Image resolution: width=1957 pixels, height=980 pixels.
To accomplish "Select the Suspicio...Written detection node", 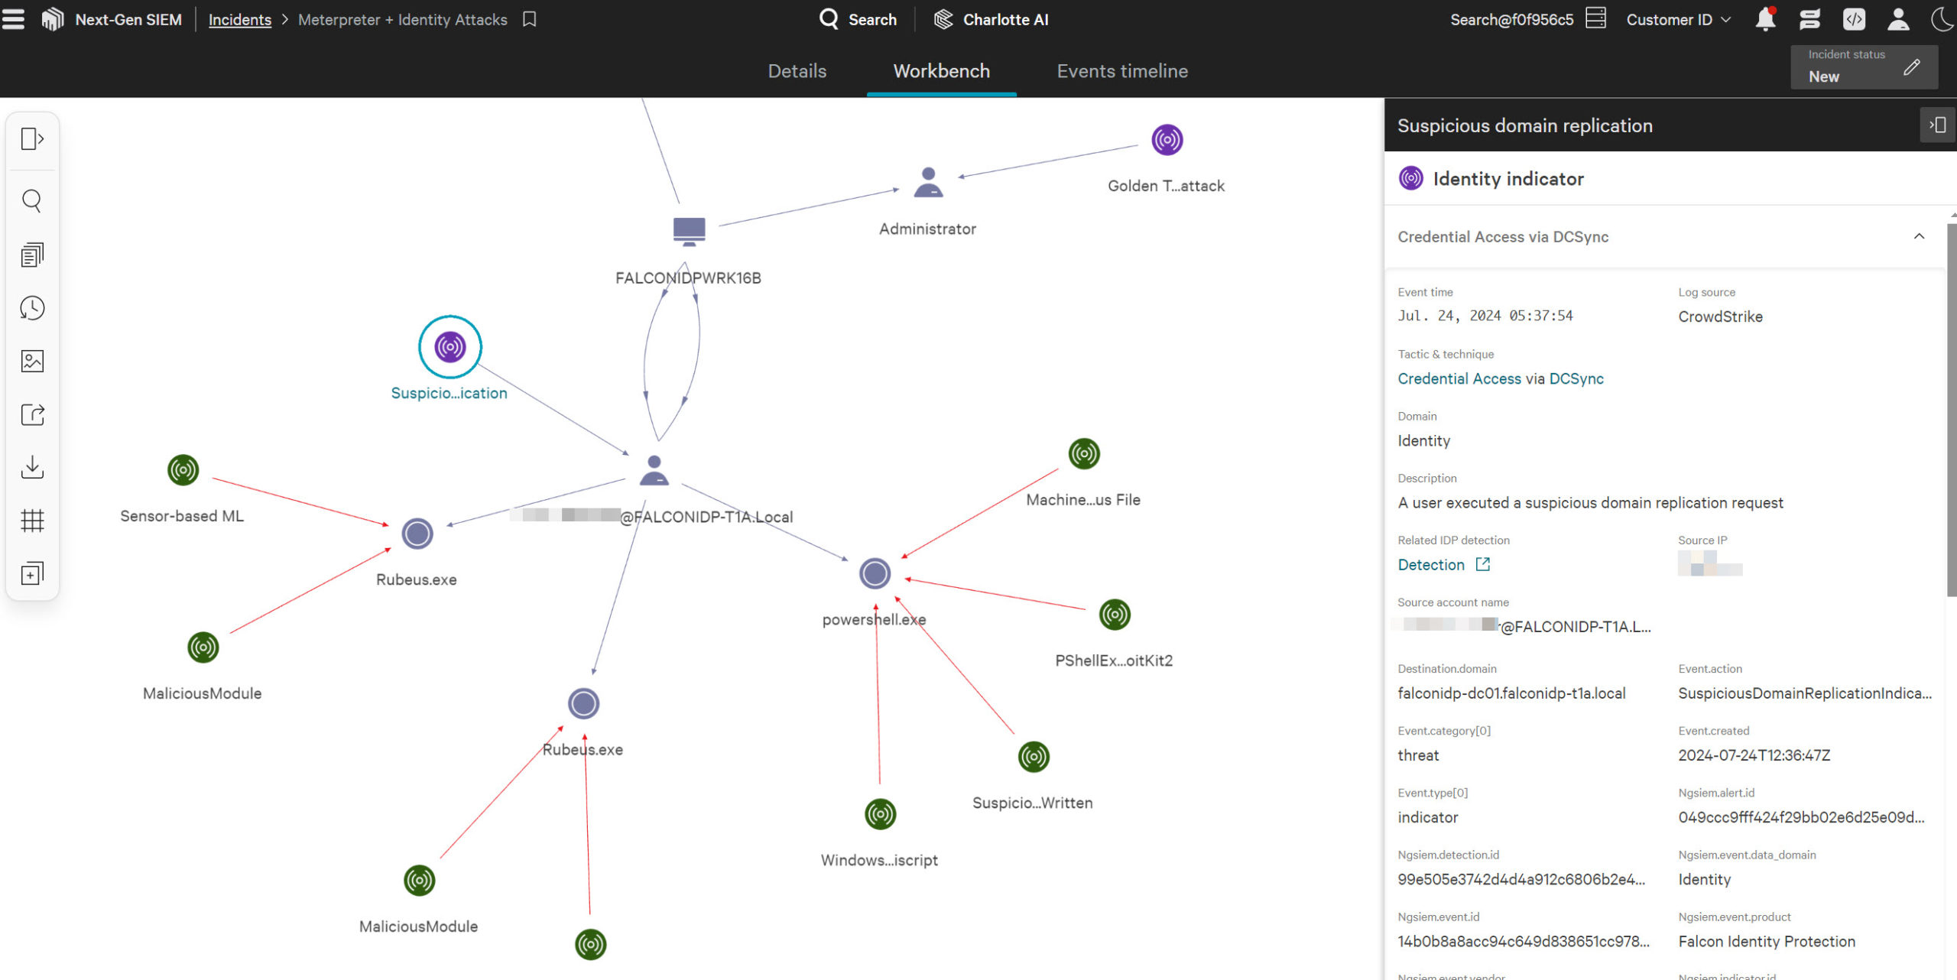I will 1034,757.
